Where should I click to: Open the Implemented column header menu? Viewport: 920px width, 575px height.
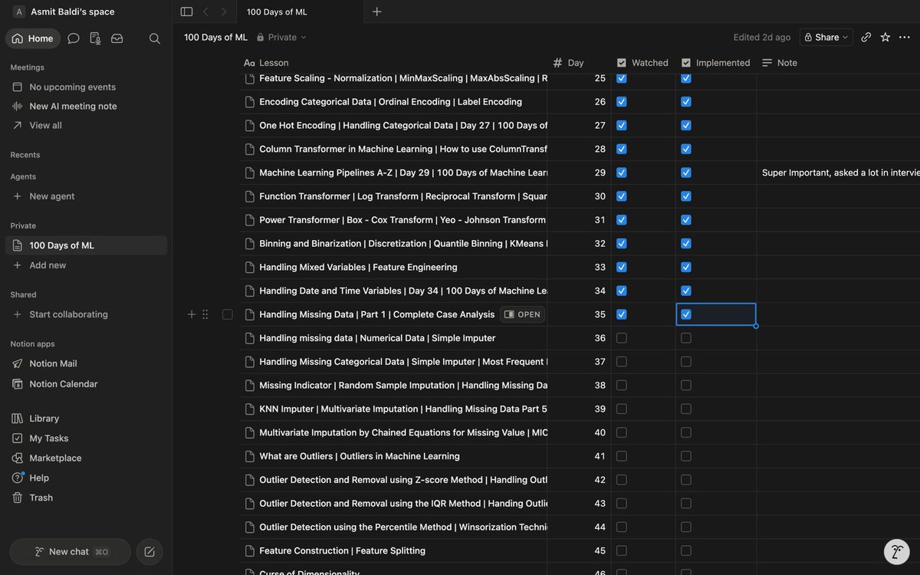click(x=716, y=63)
